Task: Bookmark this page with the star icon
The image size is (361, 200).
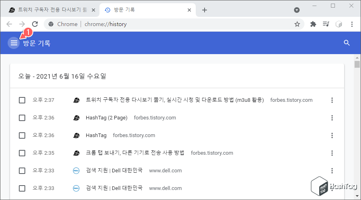Action: click(297, 24)
